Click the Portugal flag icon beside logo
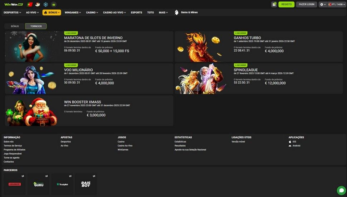 click(30, 4)
